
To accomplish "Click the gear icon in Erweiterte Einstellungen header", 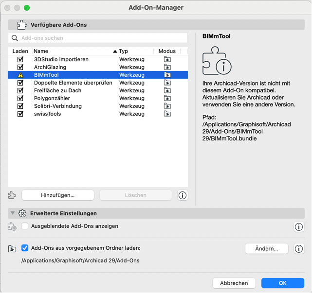I will click(22, 213).
